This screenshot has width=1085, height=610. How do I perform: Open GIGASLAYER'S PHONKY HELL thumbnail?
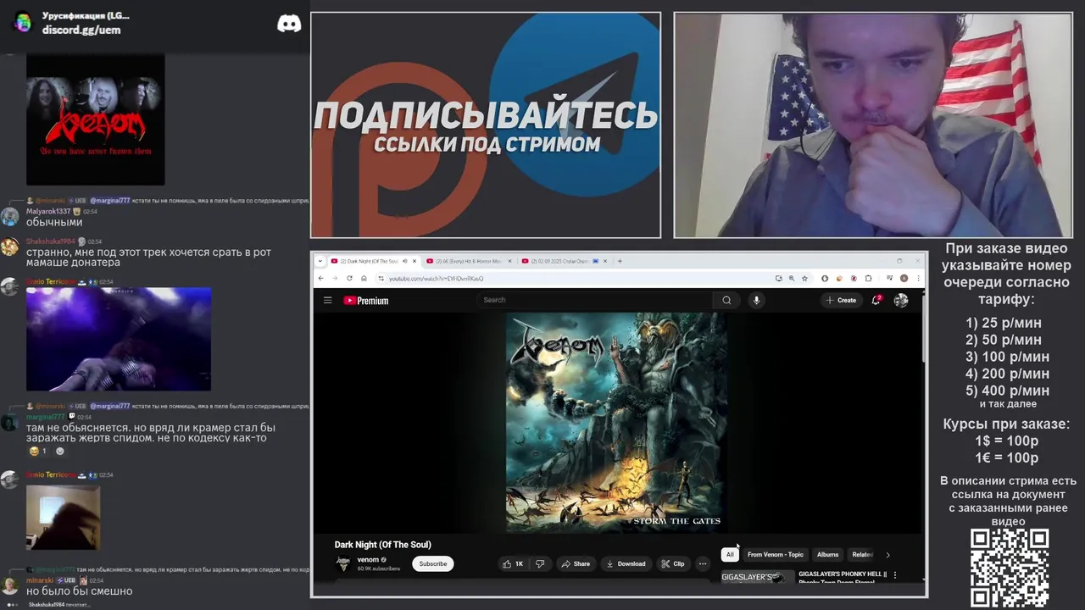coord(758,576)
